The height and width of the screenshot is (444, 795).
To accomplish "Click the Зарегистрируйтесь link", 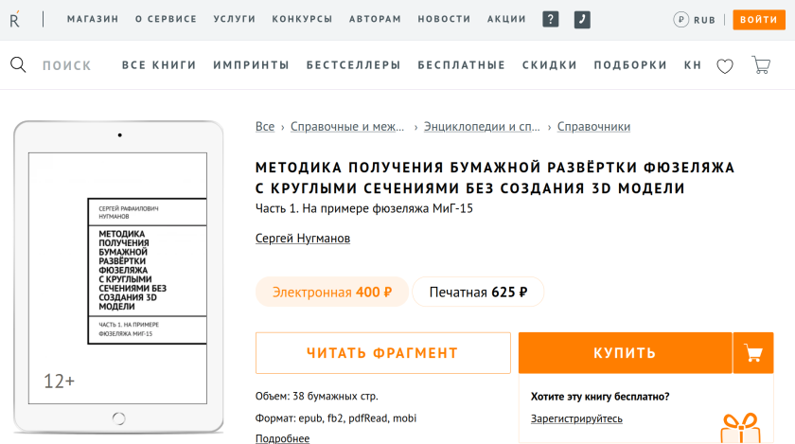I will 576,418.
